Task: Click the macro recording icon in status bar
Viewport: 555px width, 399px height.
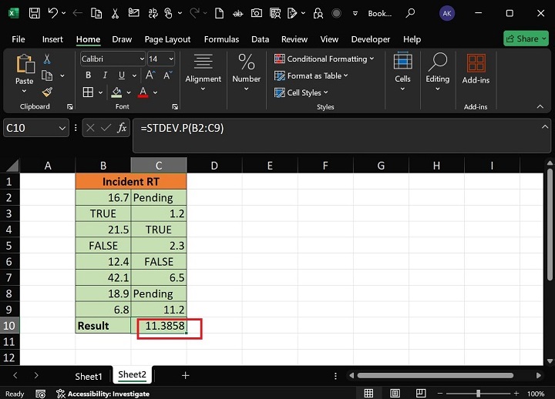Action: pos(41,394)
